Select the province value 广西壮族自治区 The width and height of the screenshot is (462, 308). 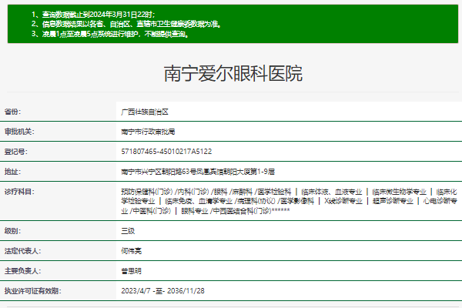[x=145, y=112]
